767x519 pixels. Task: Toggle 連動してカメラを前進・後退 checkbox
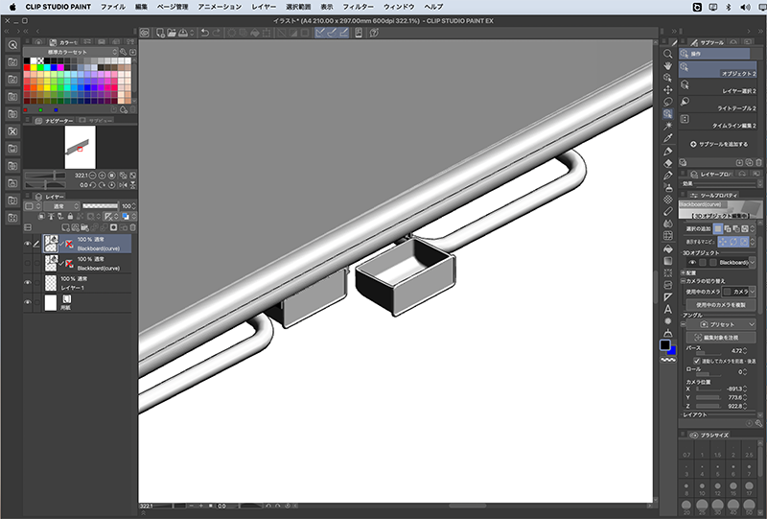pyautogui.click(x=696, y=361)
